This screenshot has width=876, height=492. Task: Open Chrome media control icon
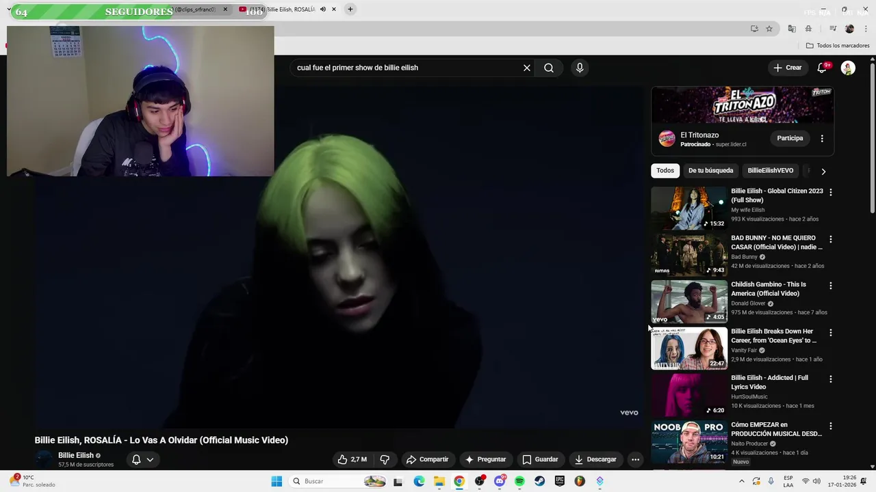point(833,29)
